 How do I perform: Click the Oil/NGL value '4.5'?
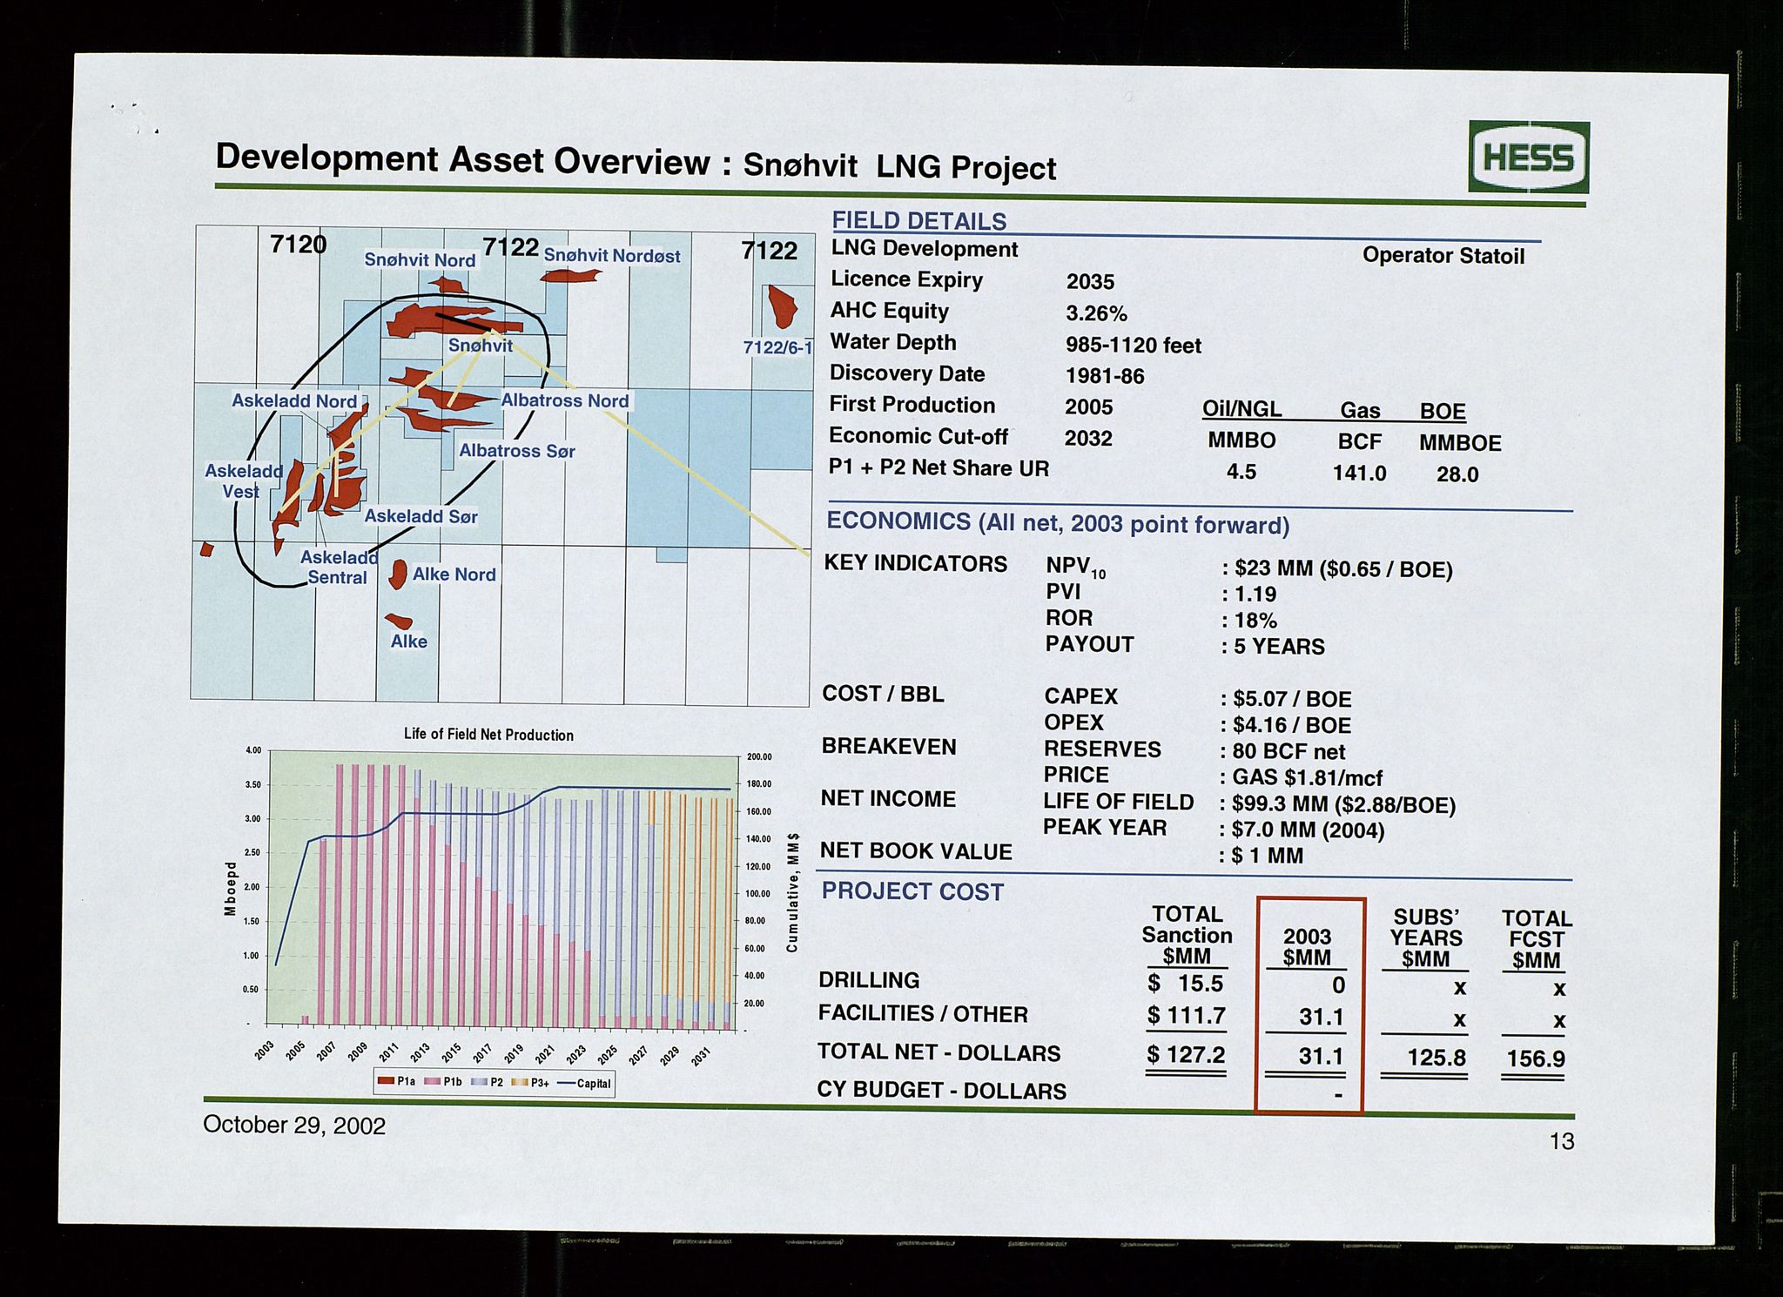tap(1241, 472)
